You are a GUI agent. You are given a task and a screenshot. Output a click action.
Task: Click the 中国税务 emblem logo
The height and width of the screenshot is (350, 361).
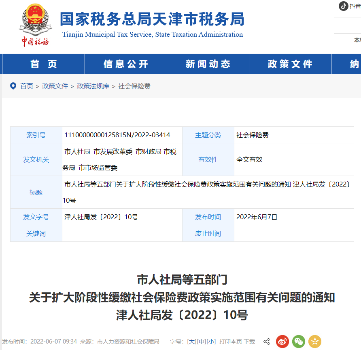(36, 22)
